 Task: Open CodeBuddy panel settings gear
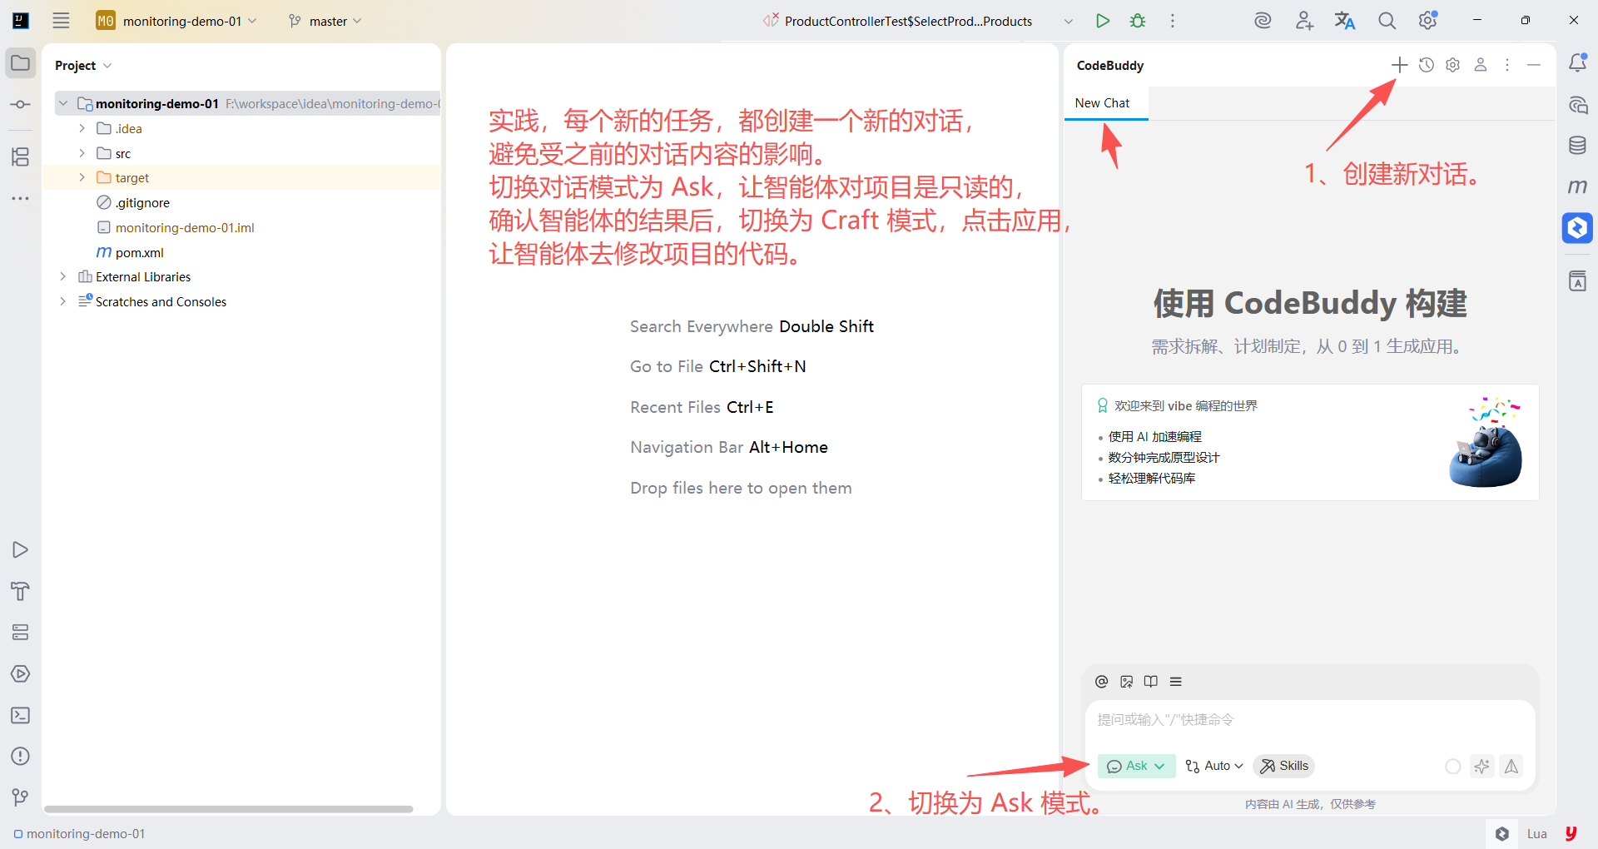1453,65
